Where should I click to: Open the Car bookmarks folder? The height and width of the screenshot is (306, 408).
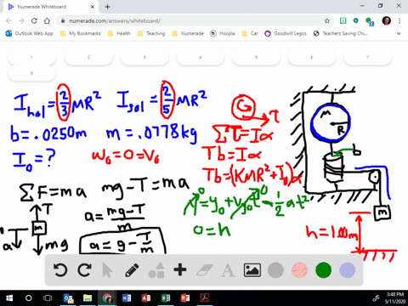250,33
